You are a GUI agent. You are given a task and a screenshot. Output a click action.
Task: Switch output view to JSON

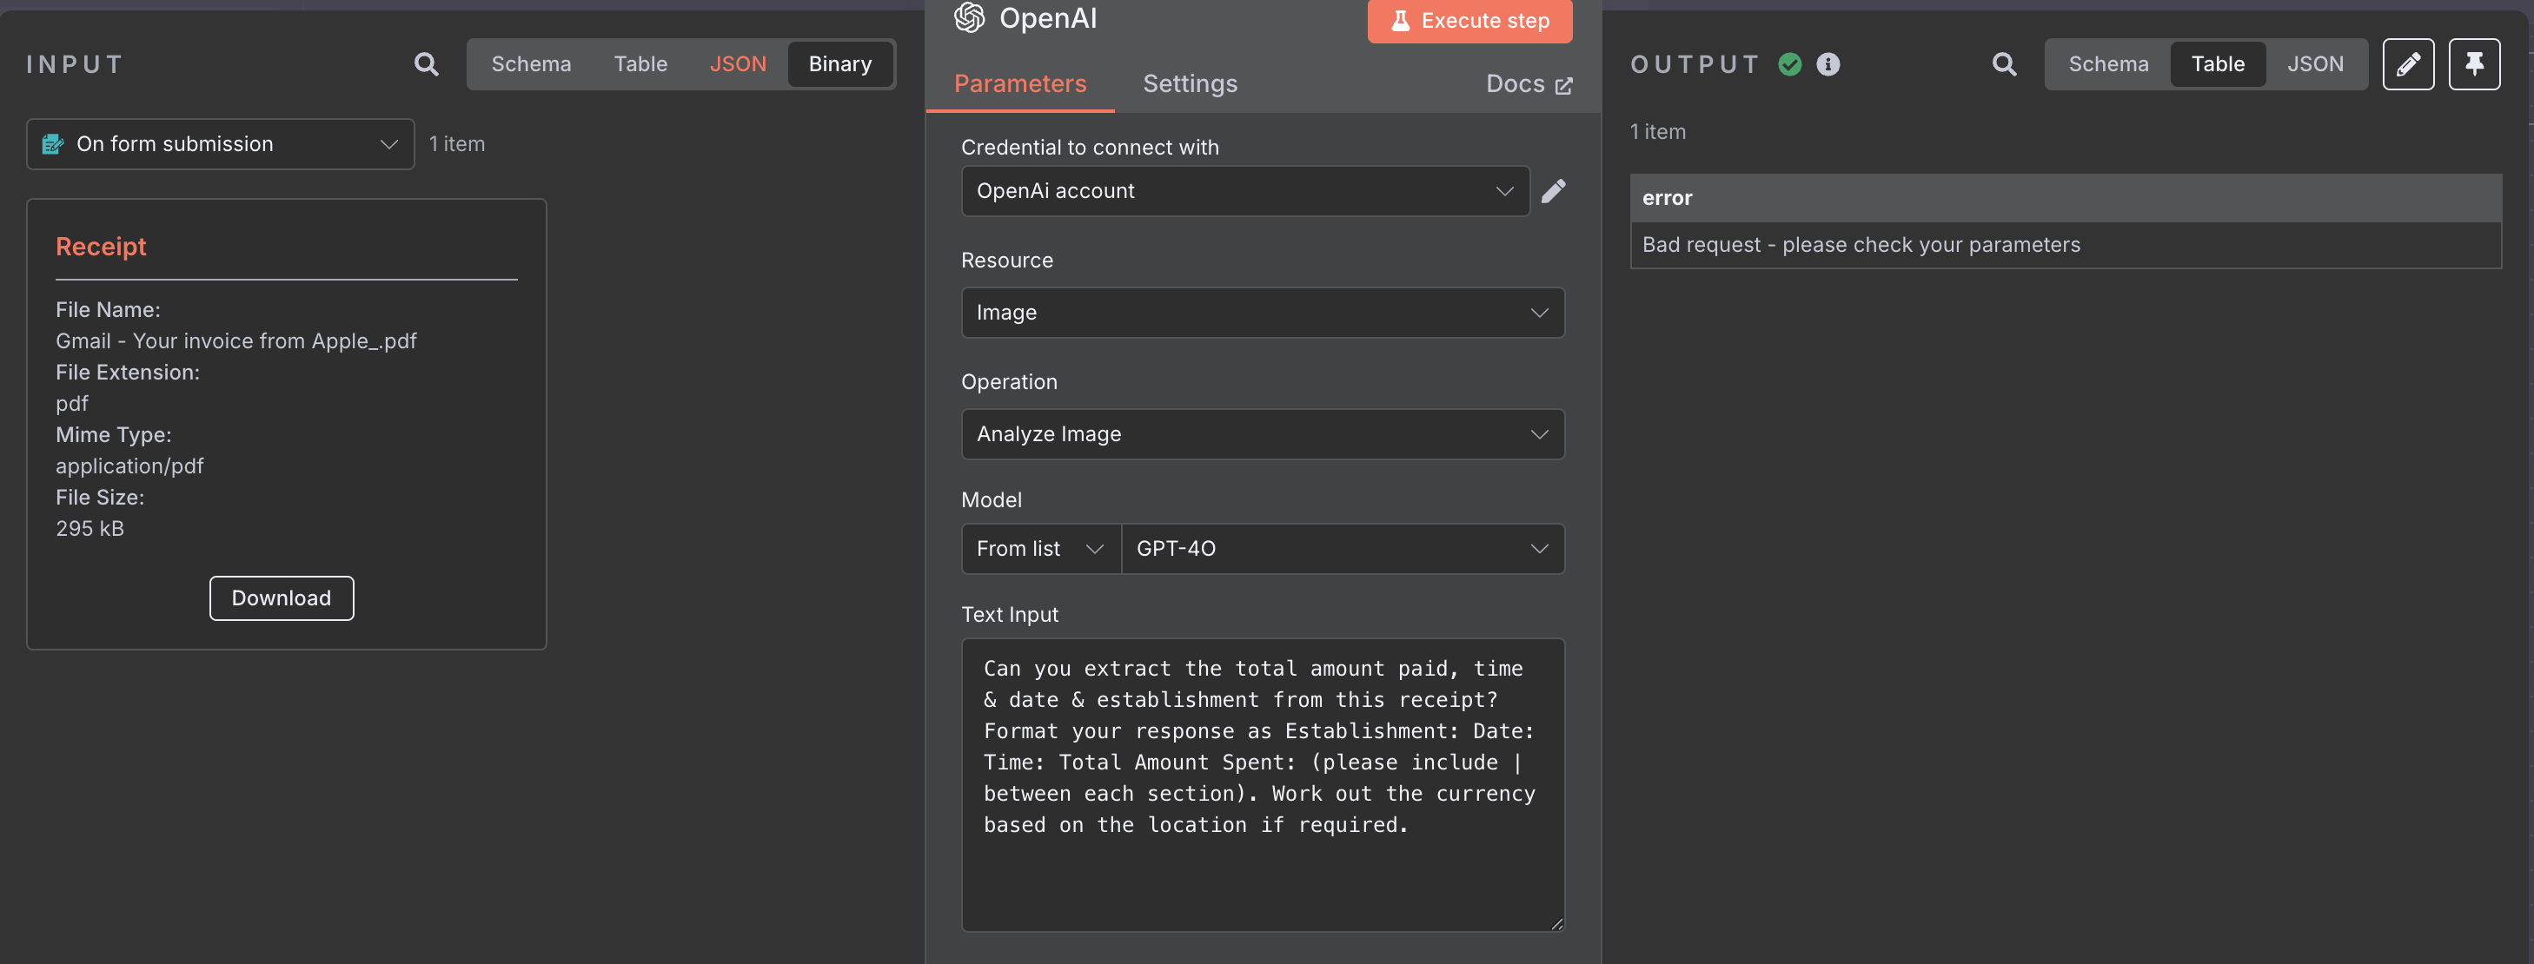click(x=2313, y=65)
